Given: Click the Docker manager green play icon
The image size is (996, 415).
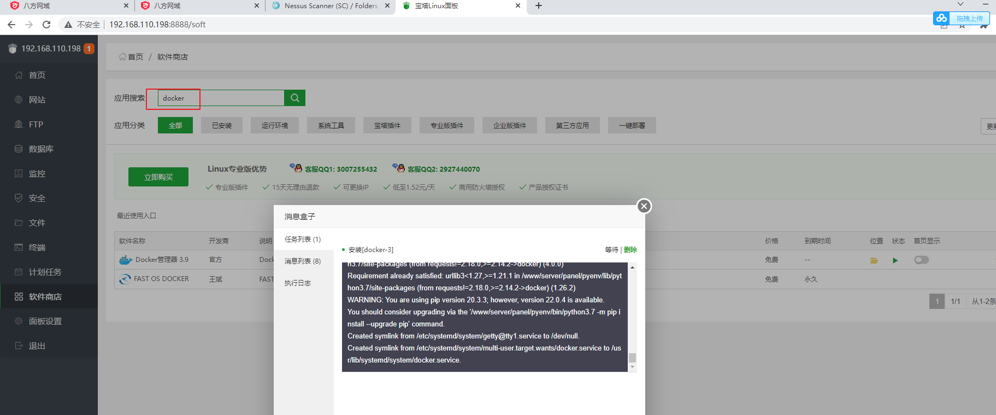Looking at the screenshot, I should click(895, 260).
